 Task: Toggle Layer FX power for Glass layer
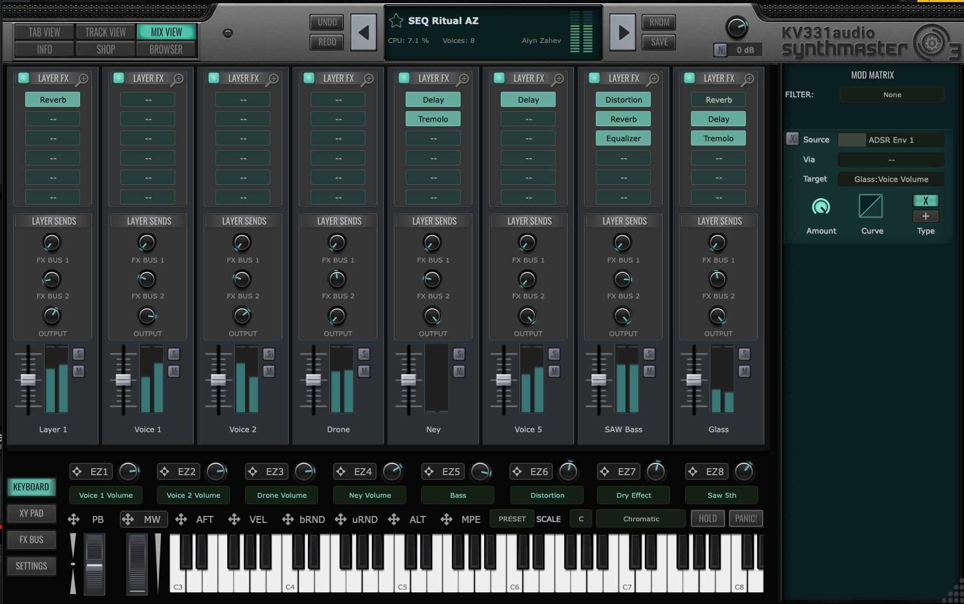click(x=689, y=78)
